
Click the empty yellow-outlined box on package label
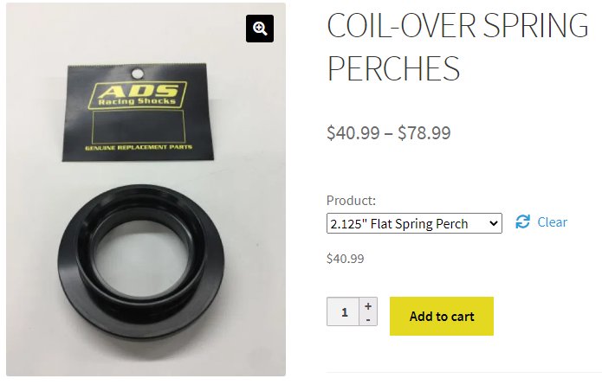[x=139, y=126]
